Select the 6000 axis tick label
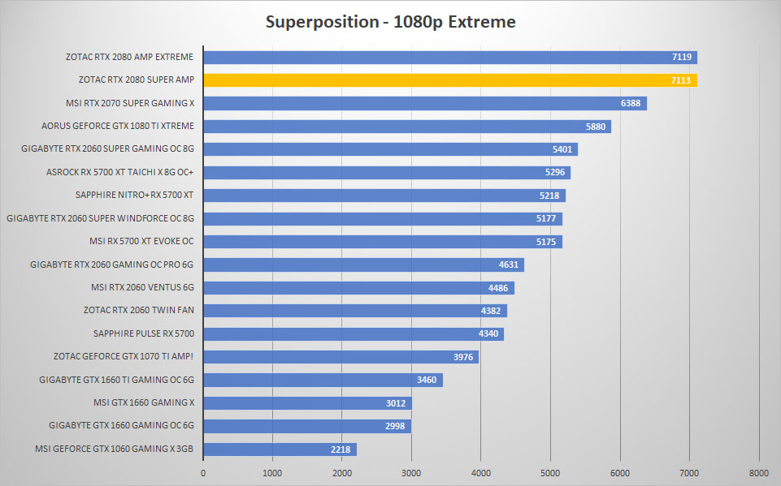Screen dimensions: 781x486 (x=620, y=473)
